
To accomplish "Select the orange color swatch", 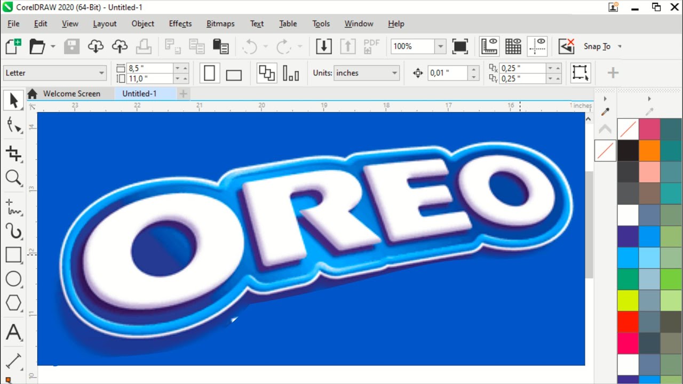I will click(649, 150).
